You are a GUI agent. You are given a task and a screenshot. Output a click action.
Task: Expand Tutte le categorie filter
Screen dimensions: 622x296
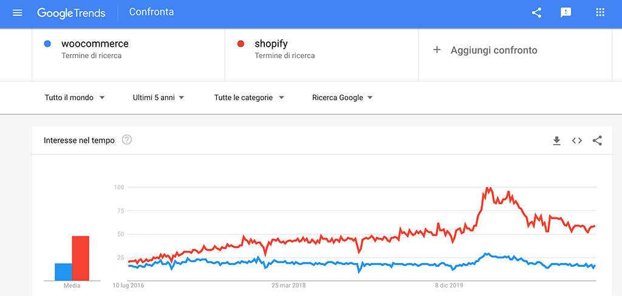pos(249,98)
